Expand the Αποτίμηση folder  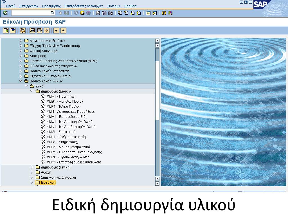pos(21,56)
